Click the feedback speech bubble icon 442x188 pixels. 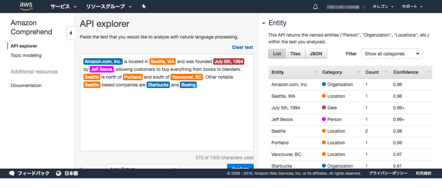12,173
